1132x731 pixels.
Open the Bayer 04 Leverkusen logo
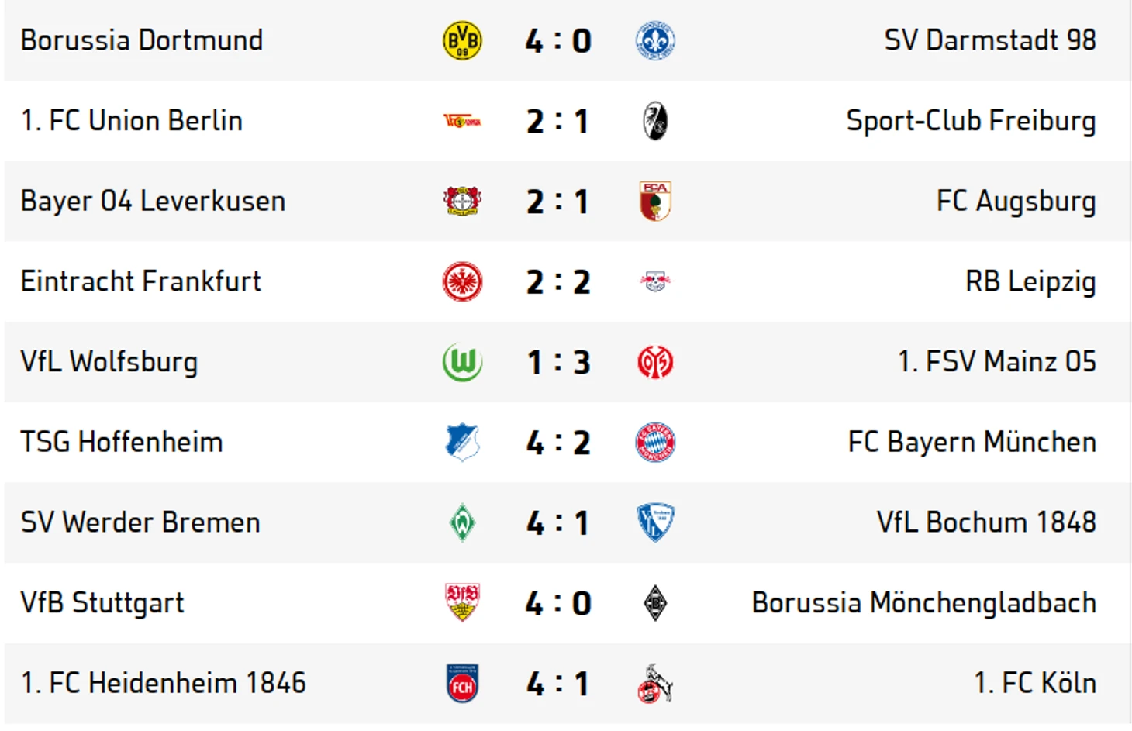462,201
